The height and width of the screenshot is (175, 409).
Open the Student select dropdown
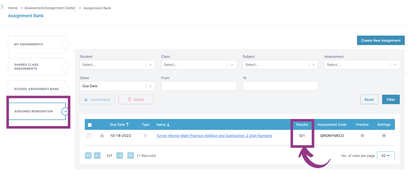coord(117,65)
